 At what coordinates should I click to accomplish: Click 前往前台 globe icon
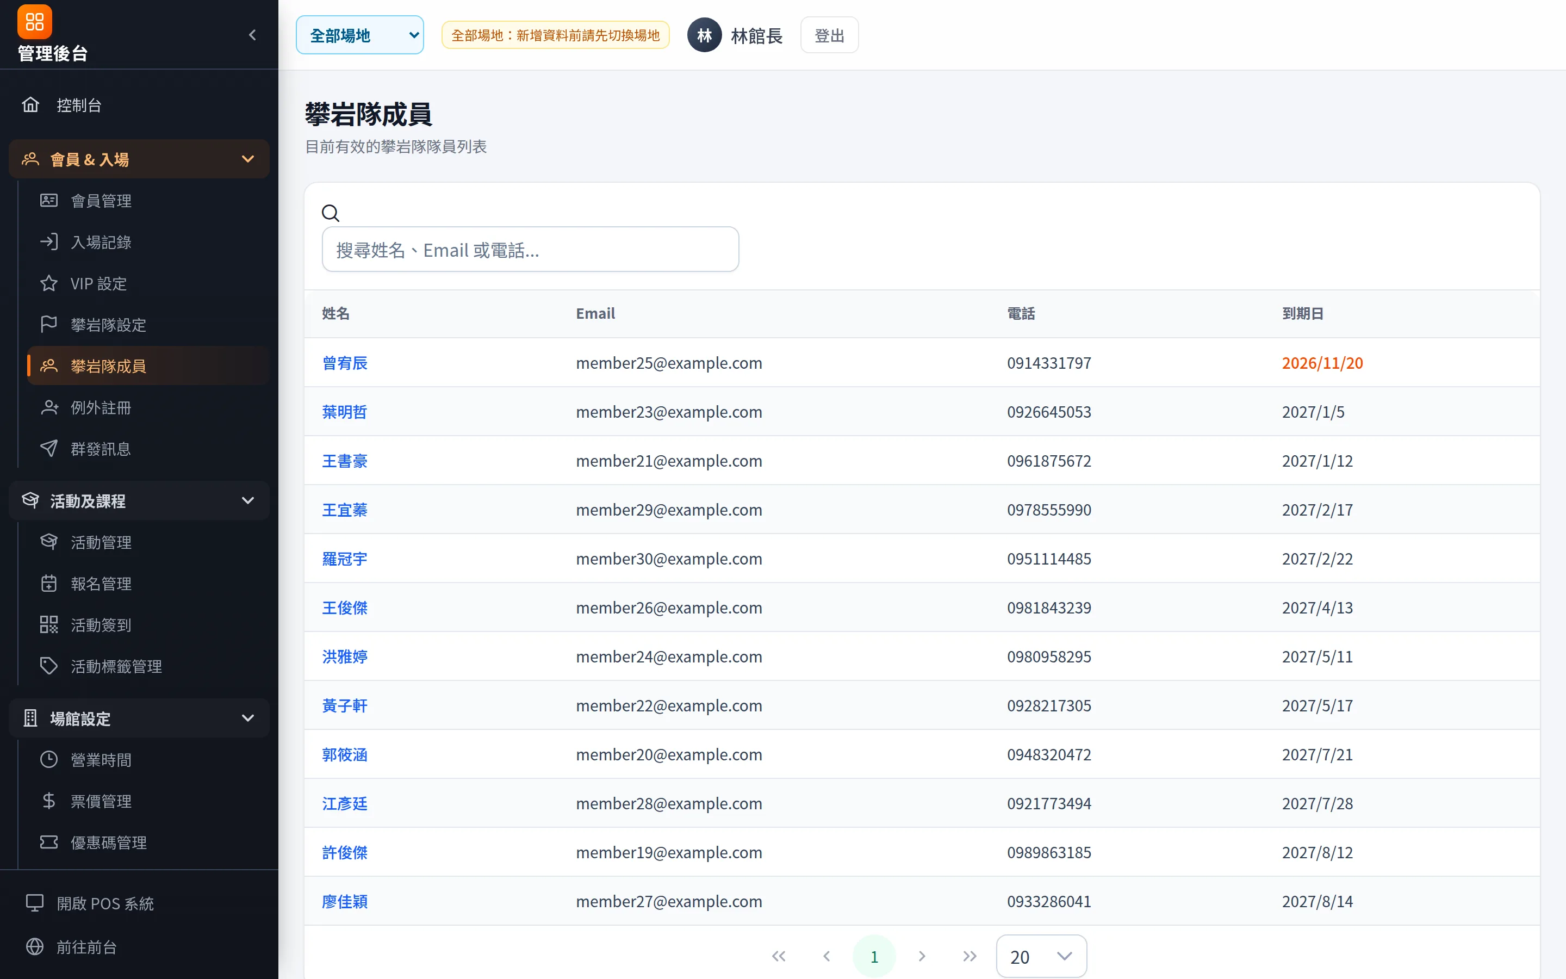(x=34, y=946)
